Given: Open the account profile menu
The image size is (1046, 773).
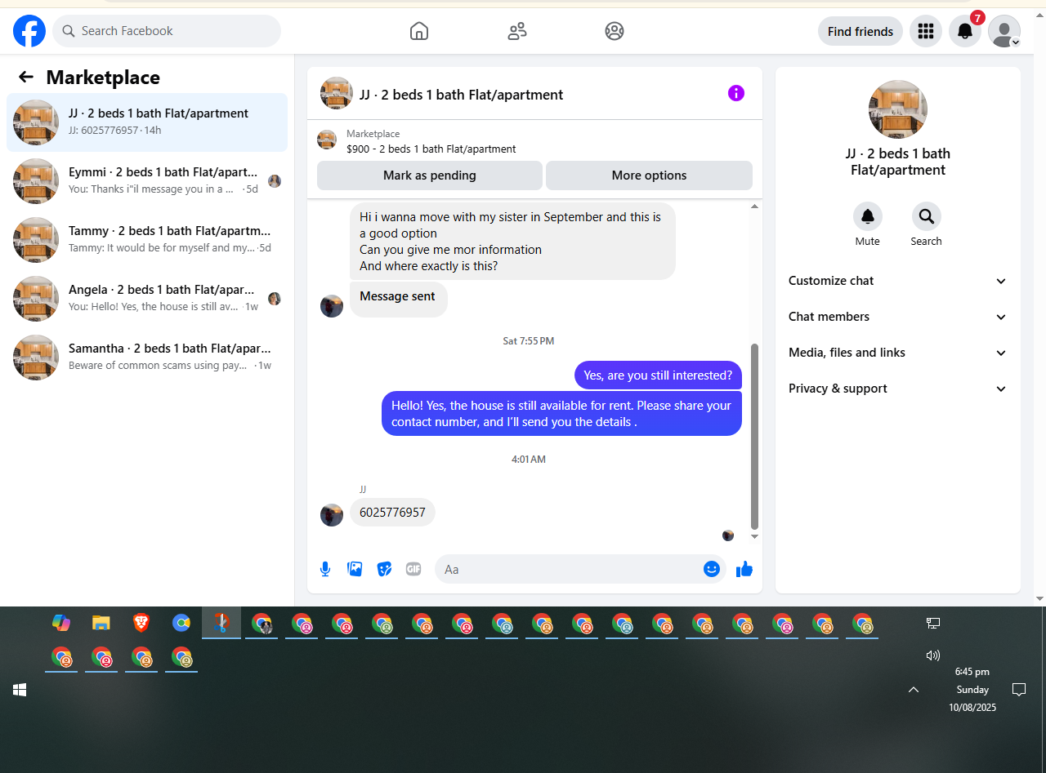Looking at the screenshot, I should (x=1004, y=31).
